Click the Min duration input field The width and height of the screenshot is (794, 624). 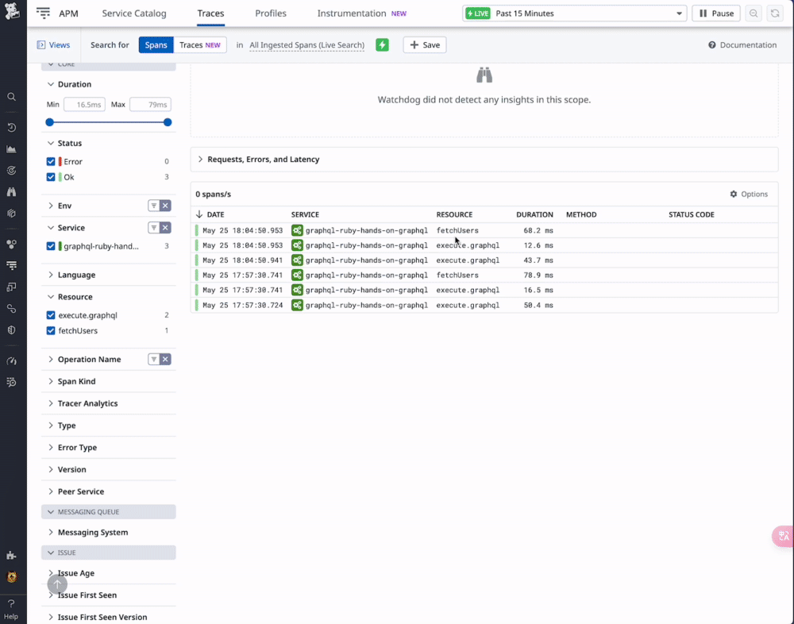[x=85, y=104]
